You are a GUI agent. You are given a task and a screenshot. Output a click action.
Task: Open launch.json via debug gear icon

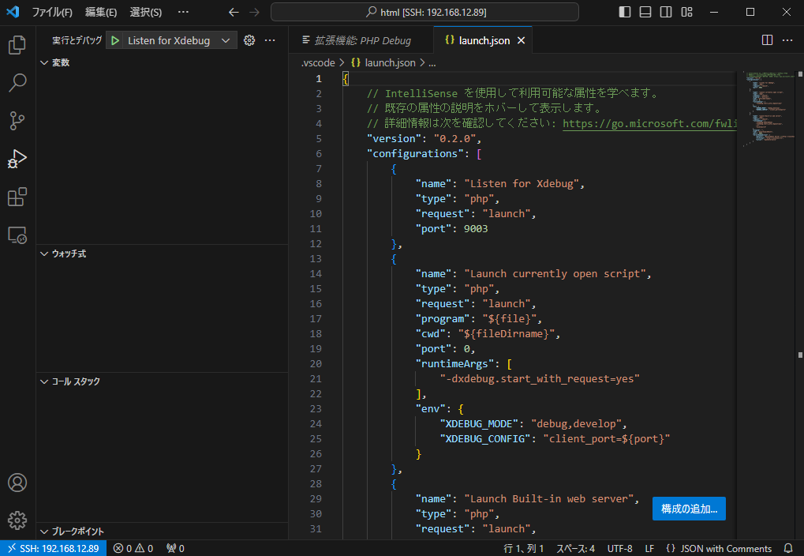(249, 40)
